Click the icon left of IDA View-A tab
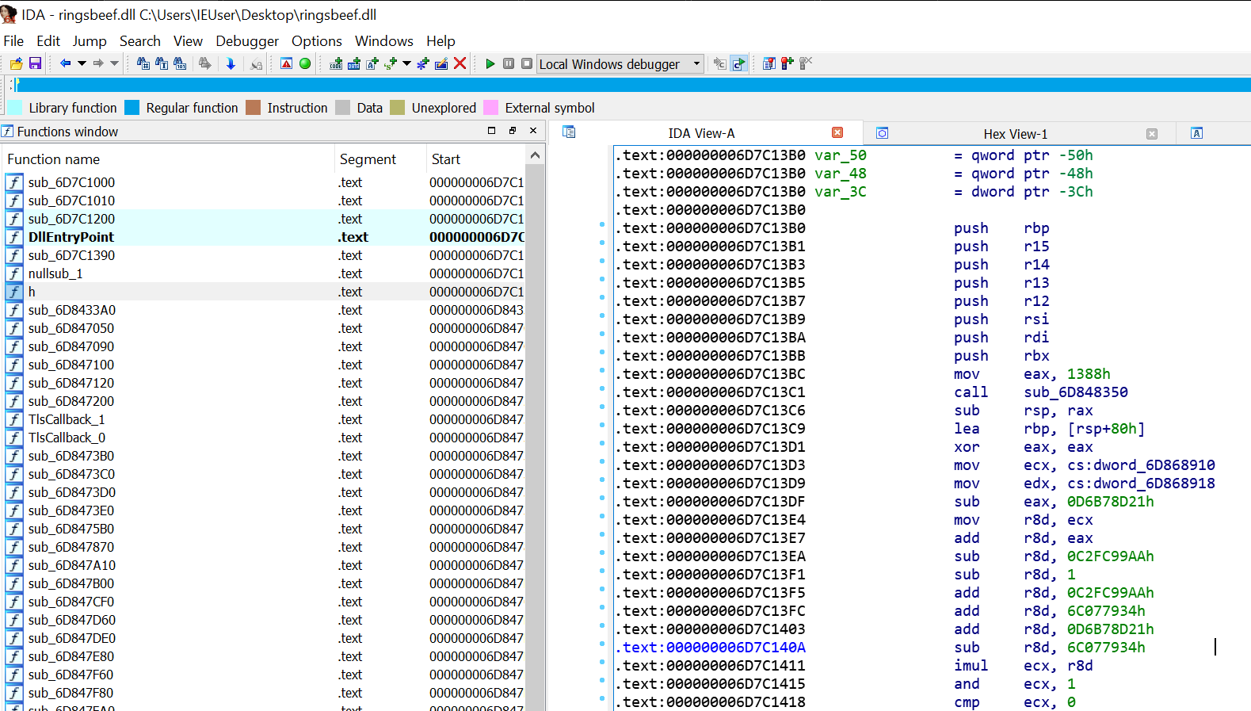 pos(569,132)
